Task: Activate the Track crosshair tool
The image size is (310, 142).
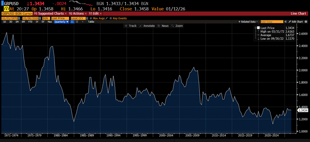Action: (x=130, y=26)
